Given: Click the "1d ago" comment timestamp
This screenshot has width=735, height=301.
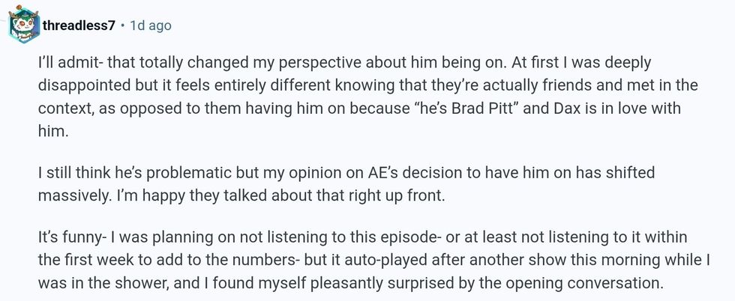Looking at the screenshot, I should [x=150, y=25].
